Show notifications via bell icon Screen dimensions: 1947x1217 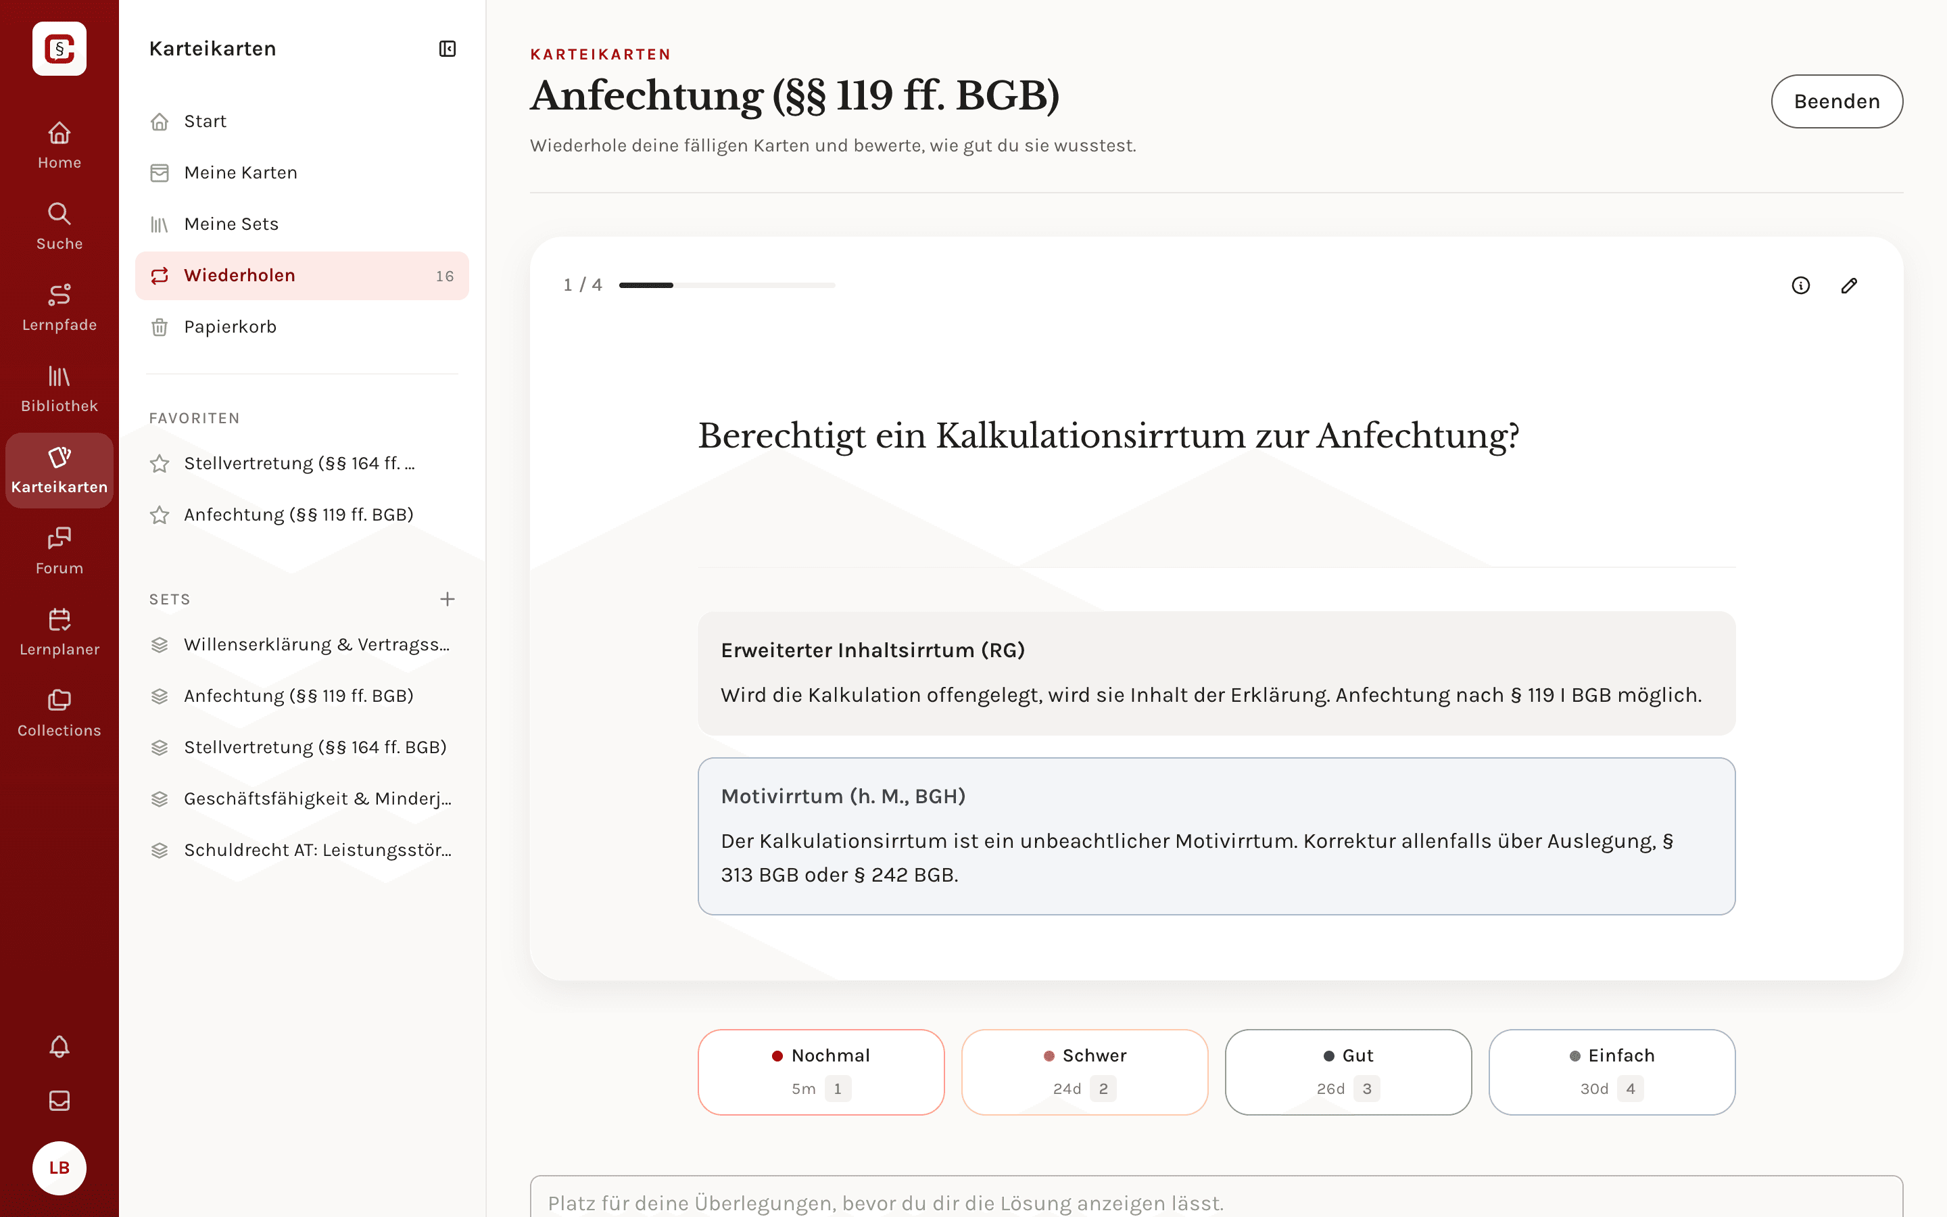[x=59, y=1047]
